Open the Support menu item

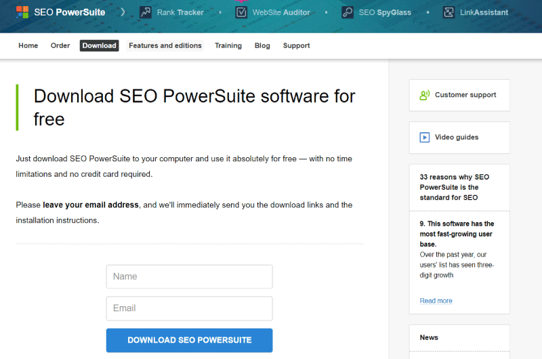coord(296,45)
